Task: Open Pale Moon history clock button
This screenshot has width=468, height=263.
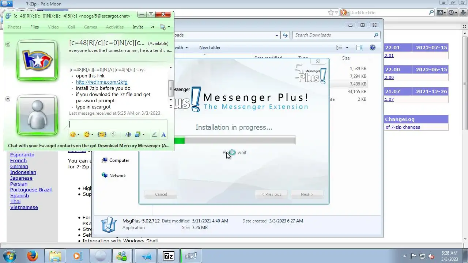Action: (453, 12)
